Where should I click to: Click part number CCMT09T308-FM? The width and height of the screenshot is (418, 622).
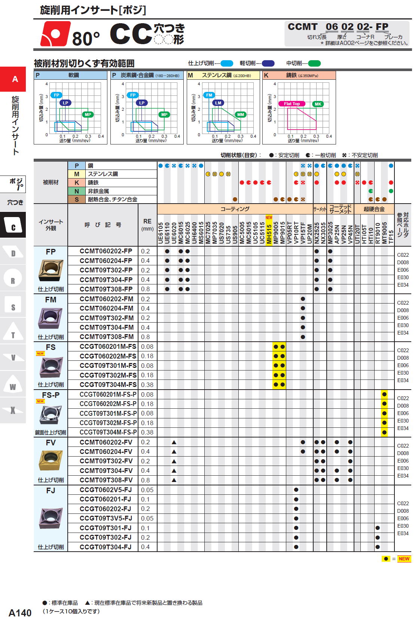[107, 336]
